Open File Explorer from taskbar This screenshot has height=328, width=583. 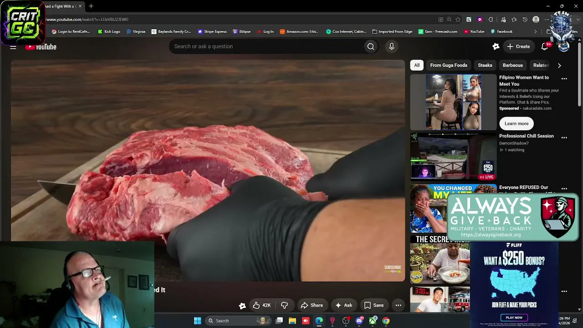(x=292, y=321)
